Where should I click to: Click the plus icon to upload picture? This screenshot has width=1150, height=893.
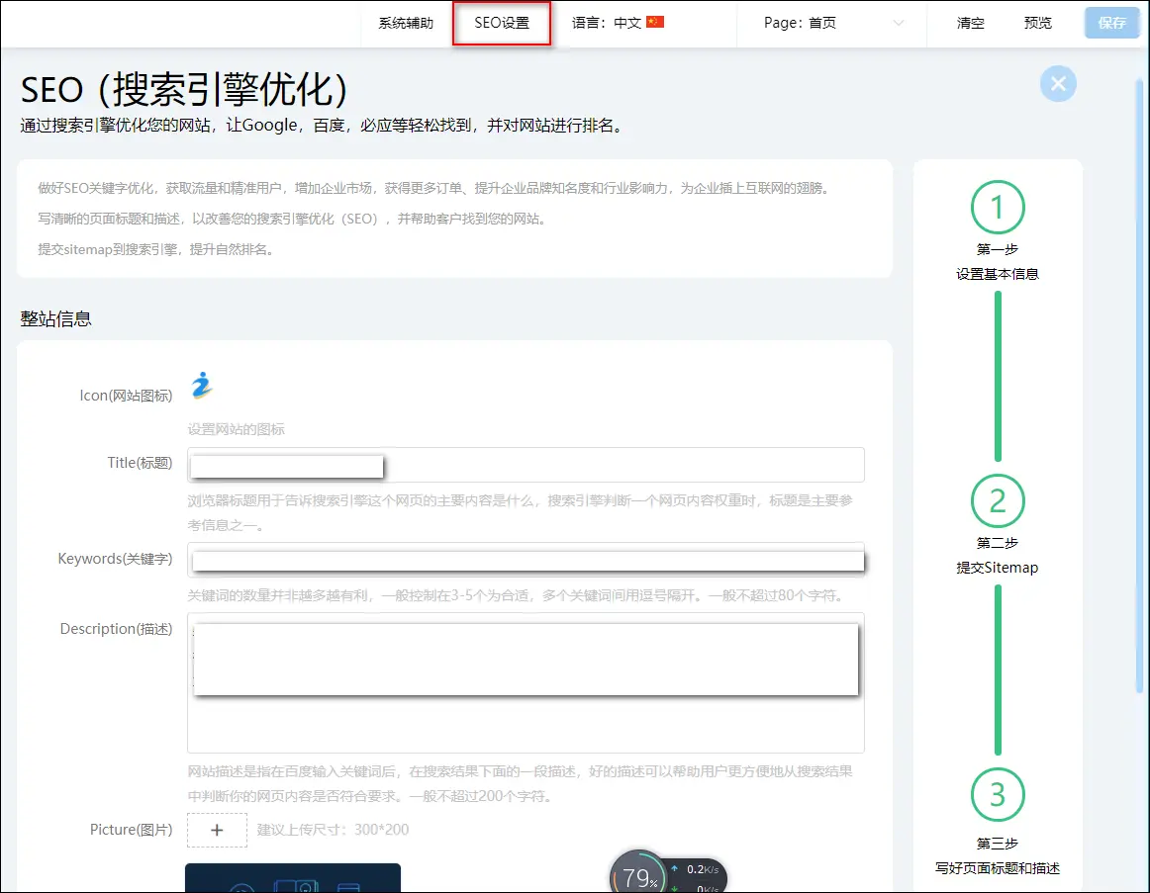[217, 830]
